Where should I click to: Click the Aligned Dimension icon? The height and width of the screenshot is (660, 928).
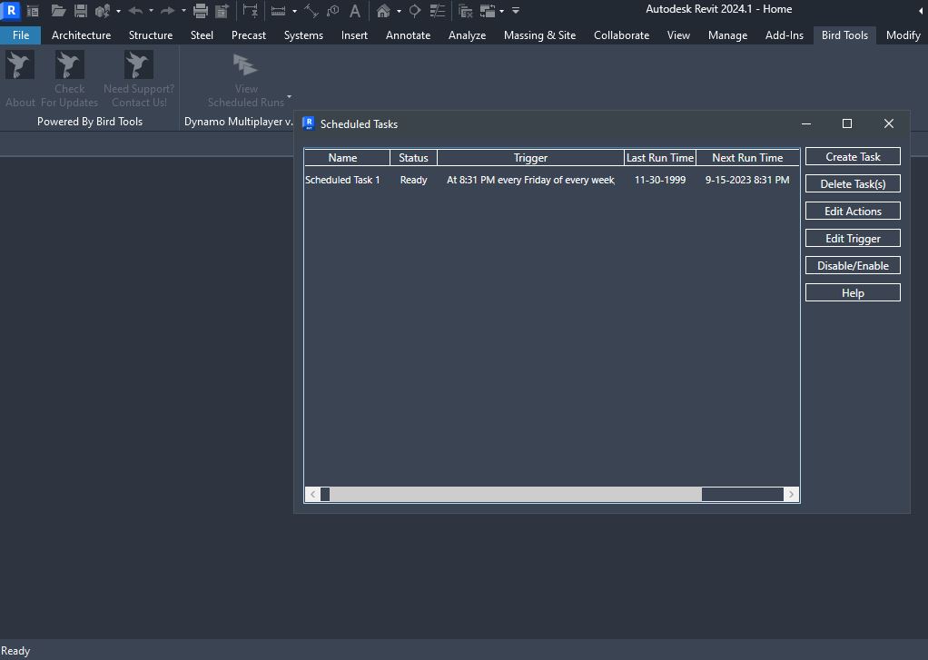click(311, 11)
